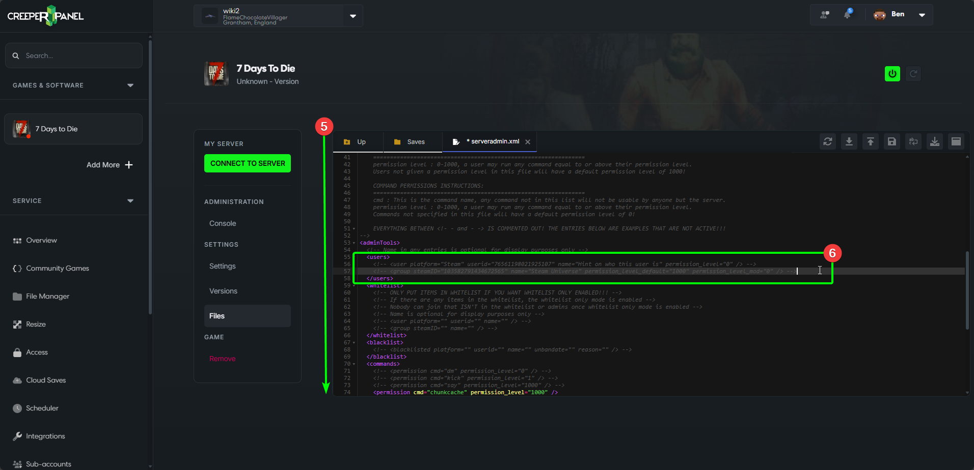
Task: Open Overview in the sidebar
Action: pos(41,240)
